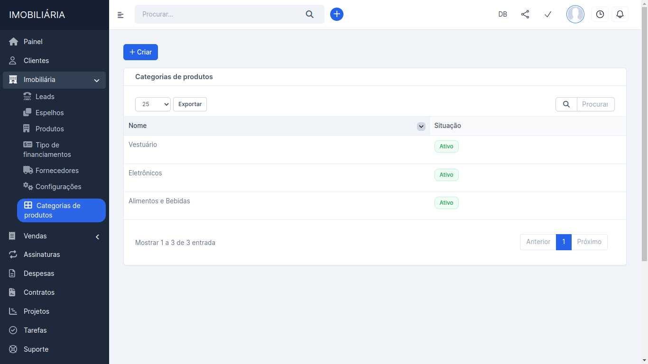
Task: Open the Eletrônicos category row
Action: [x=145, y=173]
